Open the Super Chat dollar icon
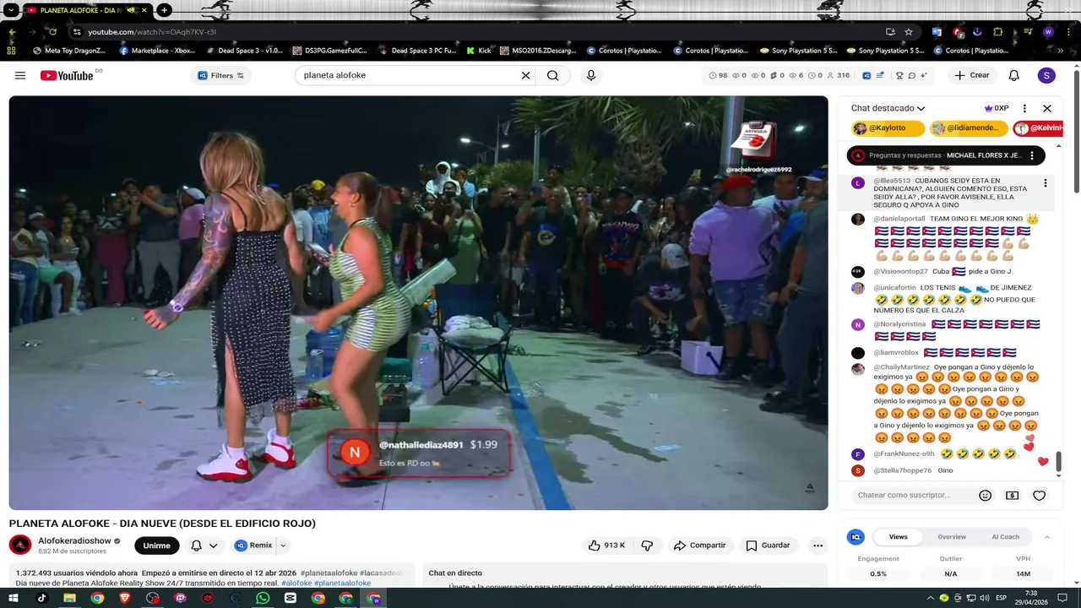Viewport: 1081px width, 608px height. point(1012,496)
